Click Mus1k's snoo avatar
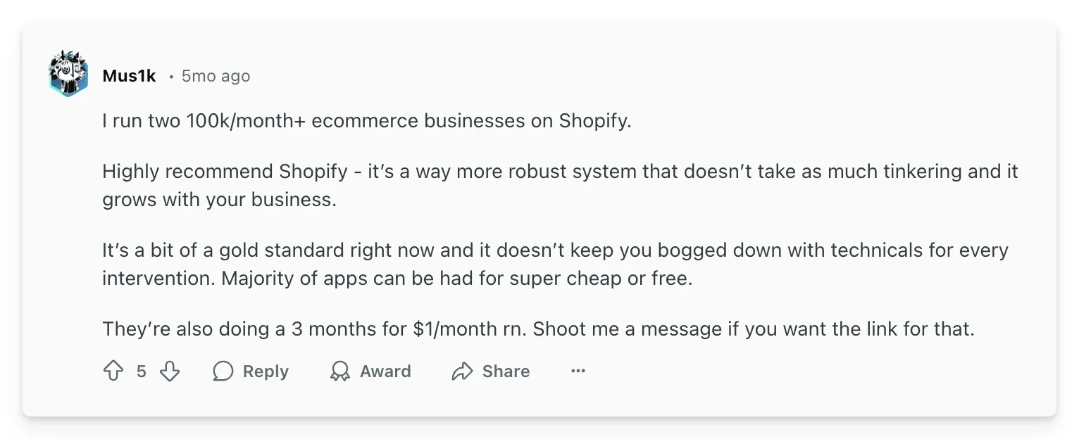The image size is (1079, 439). [x=68, y=72]
